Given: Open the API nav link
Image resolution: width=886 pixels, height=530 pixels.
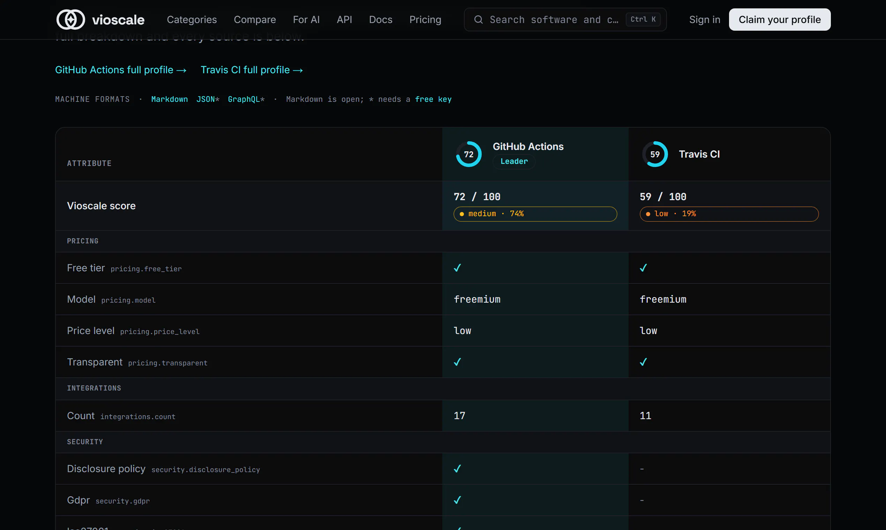Looking at the screenshot, I should tap(344, 20).
